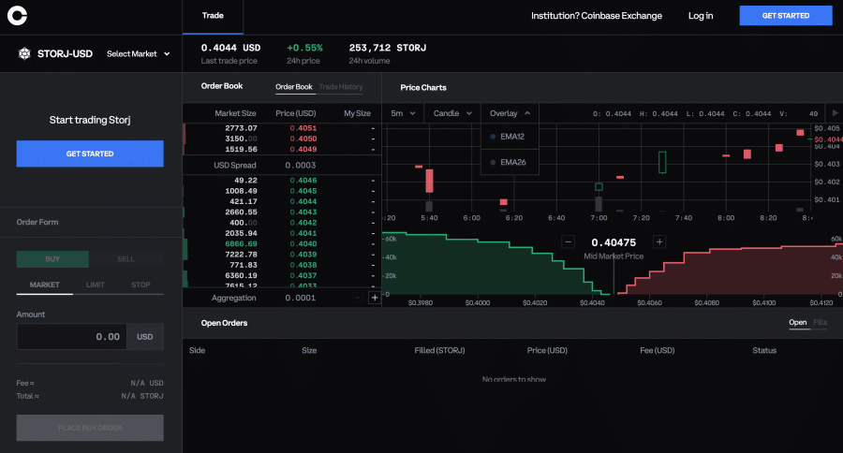Show the Open orders tab
Image resolution: width=843 pixels, height=453 pixels.
tap(797, 322)
